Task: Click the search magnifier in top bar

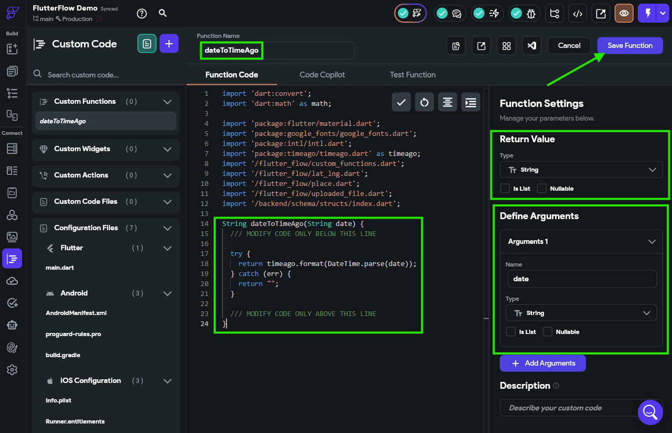Action: coord(163,13)
